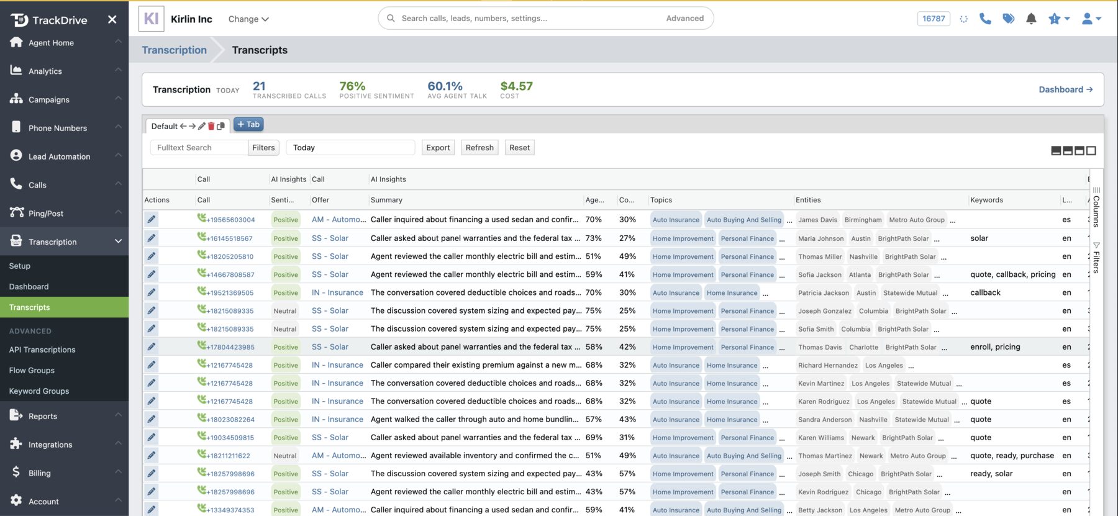This screenshot has width=1118, height=516.
Task: Open Advanced search
Action: [684, 18]
